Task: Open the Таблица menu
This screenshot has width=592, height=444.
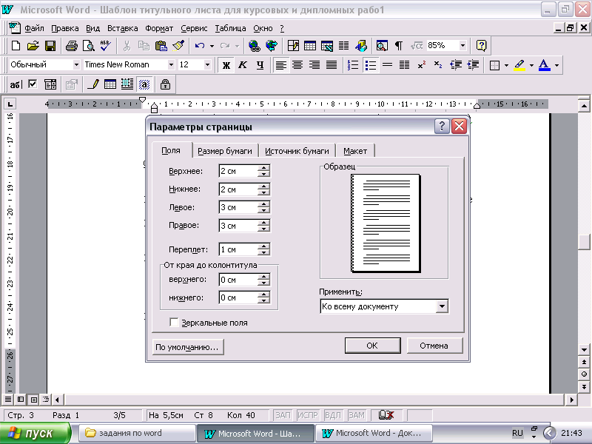Action: pyautogui.click(x=230, y=28)
